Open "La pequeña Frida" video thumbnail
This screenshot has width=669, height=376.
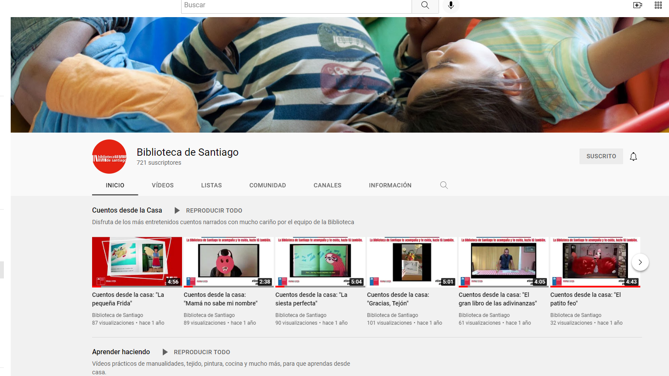click(137, 262)
